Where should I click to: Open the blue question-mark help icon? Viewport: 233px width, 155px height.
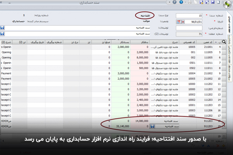(181, 2)
